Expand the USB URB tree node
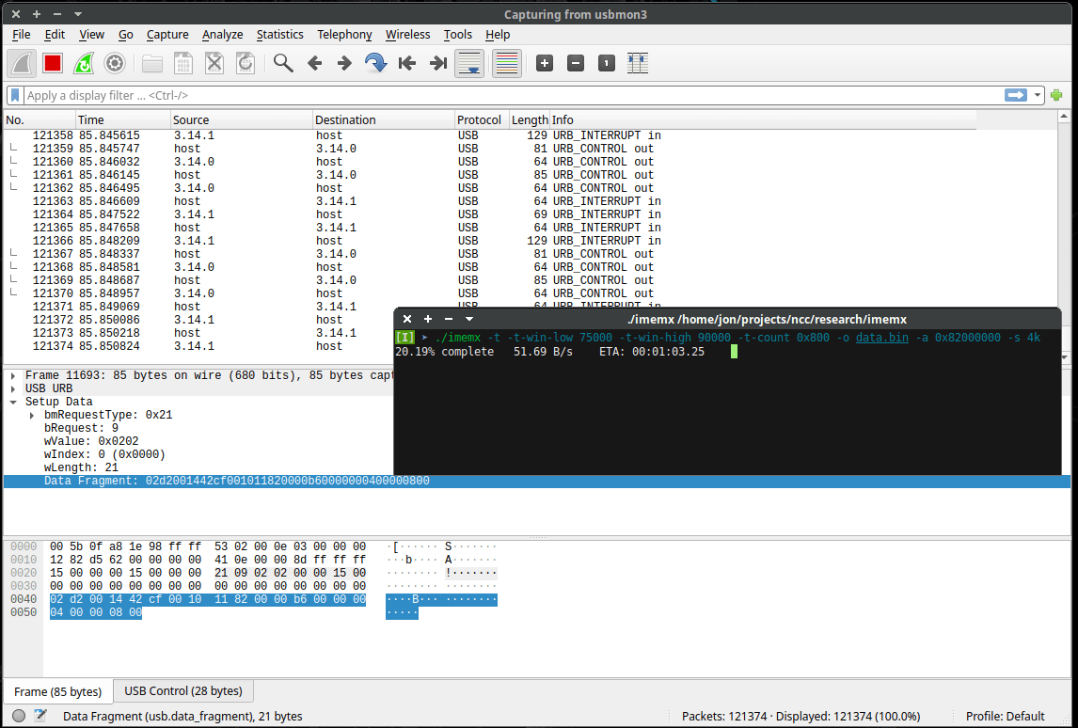The image size is (1078, 728). 12,388
